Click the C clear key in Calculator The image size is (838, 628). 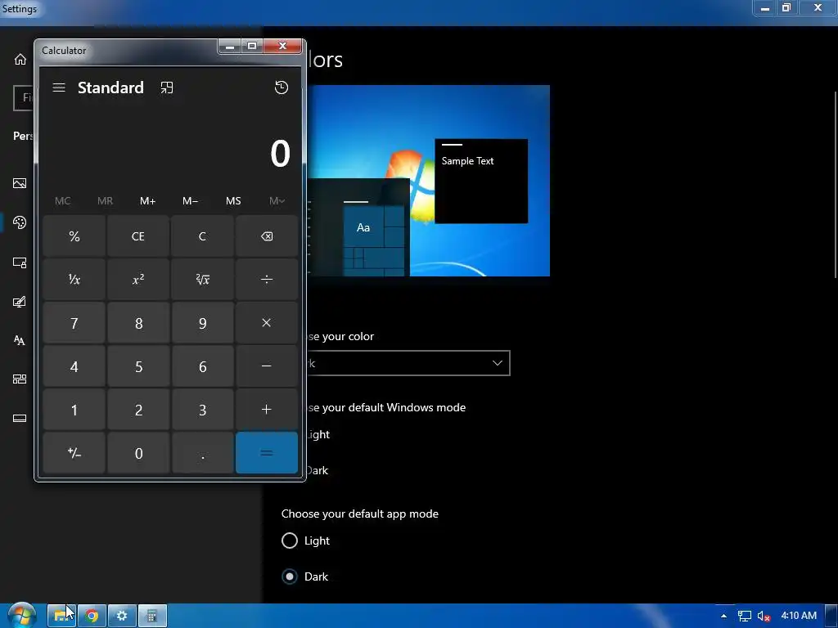pos(202,236)
